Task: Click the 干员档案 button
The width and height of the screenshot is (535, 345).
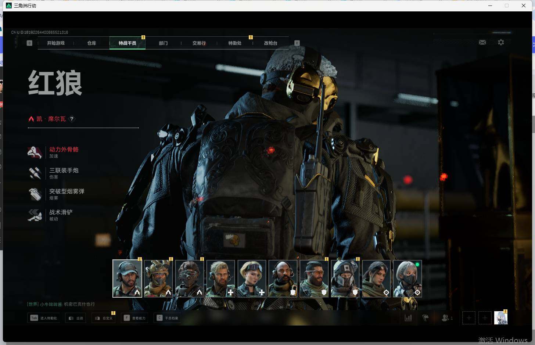Action: tap(168, 318)
